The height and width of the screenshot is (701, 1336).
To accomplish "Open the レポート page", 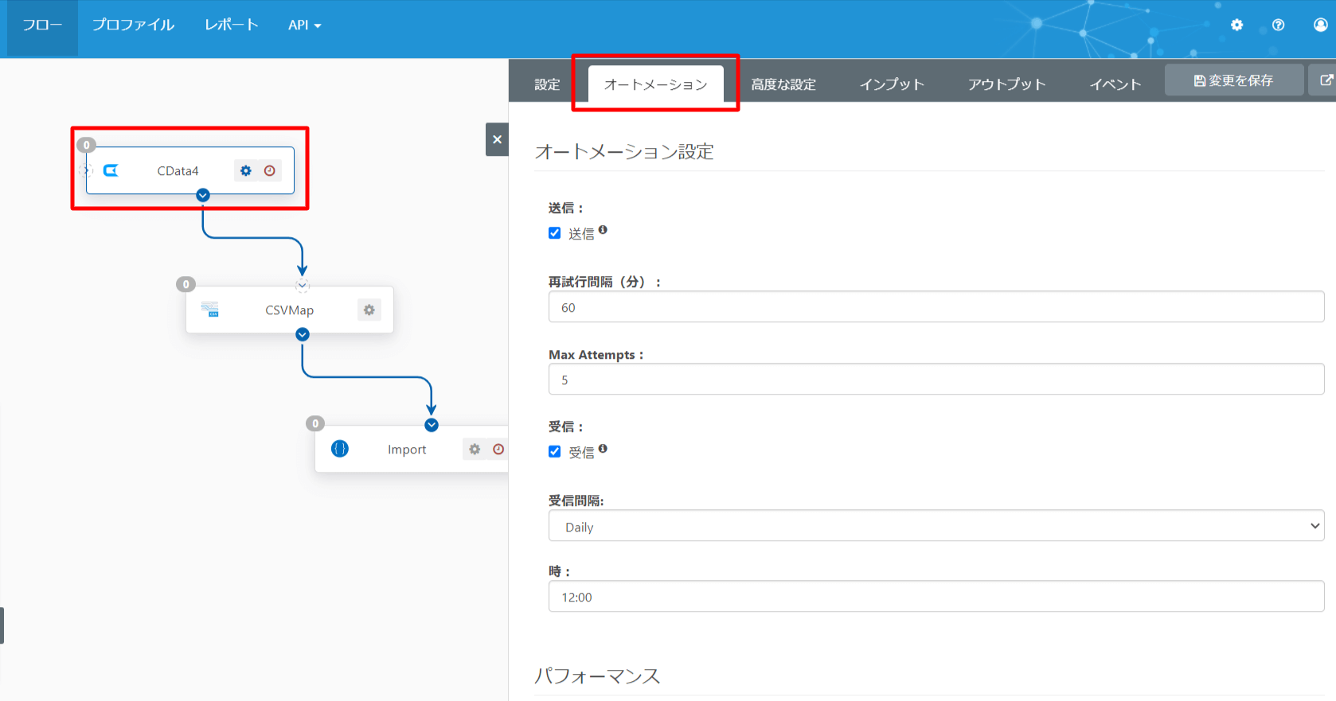I will tap(232, 25).
